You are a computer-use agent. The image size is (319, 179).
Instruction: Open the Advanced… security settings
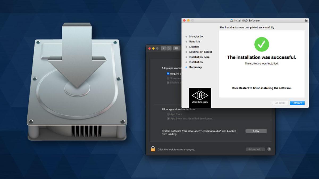tap(255, 149)
